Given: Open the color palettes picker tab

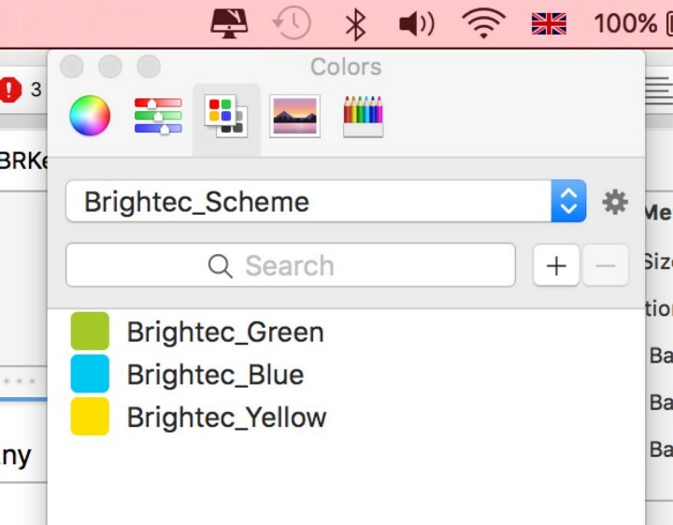Looking at the screenshot, I should tap(226, 116).
